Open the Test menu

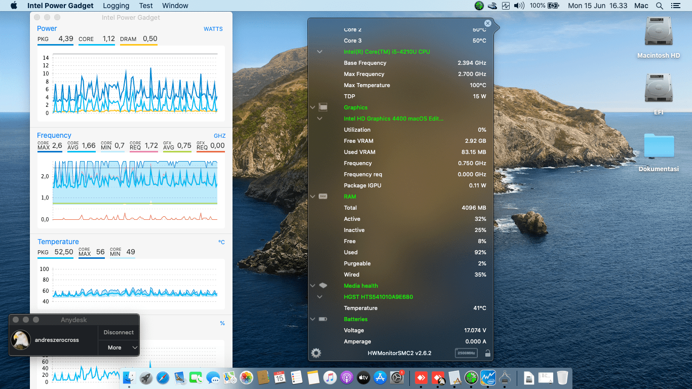(146, 6)
